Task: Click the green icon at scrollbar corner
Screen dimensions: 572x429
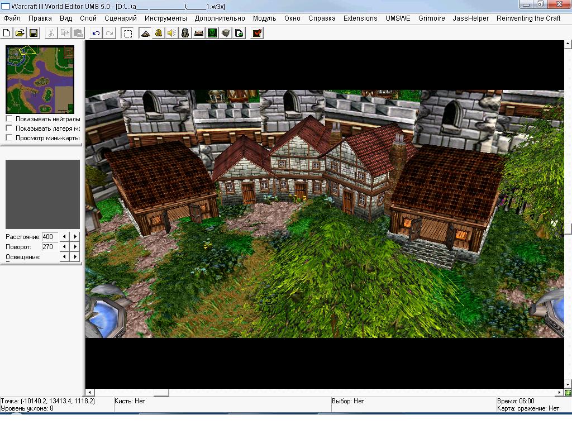Action: point(568,393)
